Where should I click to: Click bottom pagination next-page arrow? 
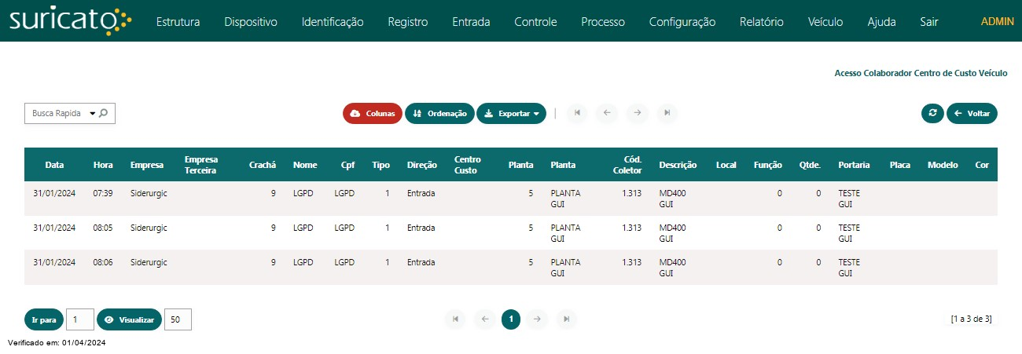[x=537, y=319]
